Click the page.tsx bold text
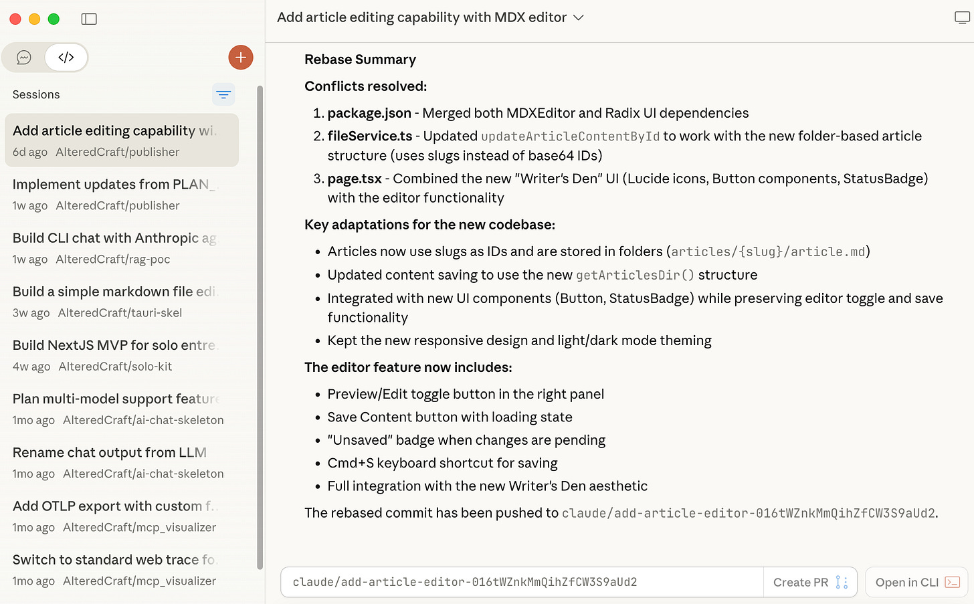Screen dimensions: 974x604 pos(355,179)
